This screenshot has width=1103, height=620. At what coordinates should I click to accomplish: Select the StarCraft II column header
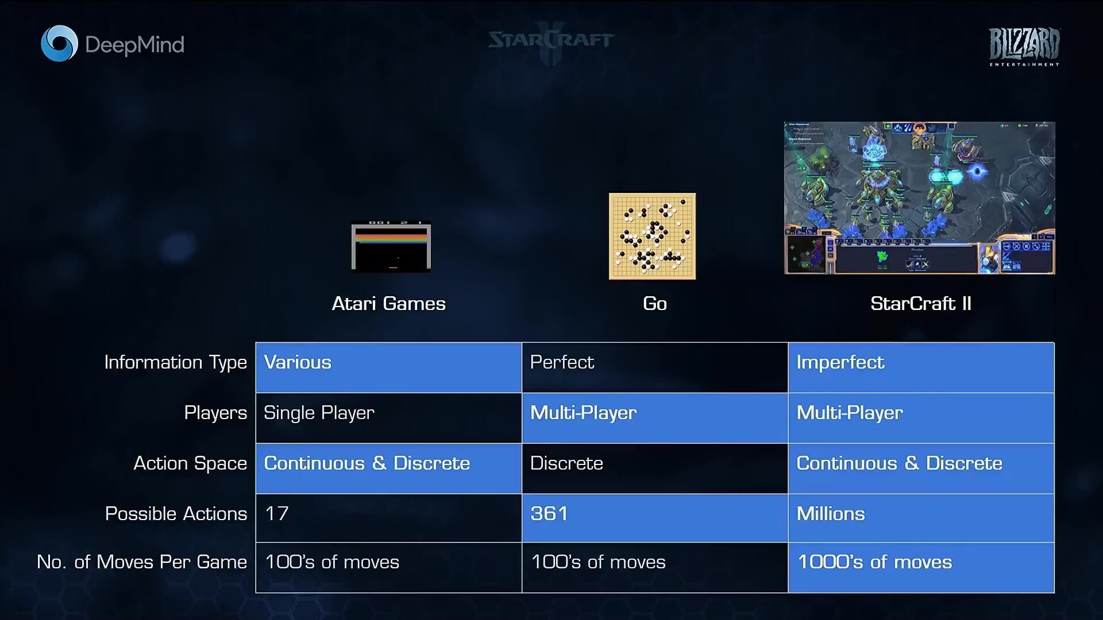920,302
